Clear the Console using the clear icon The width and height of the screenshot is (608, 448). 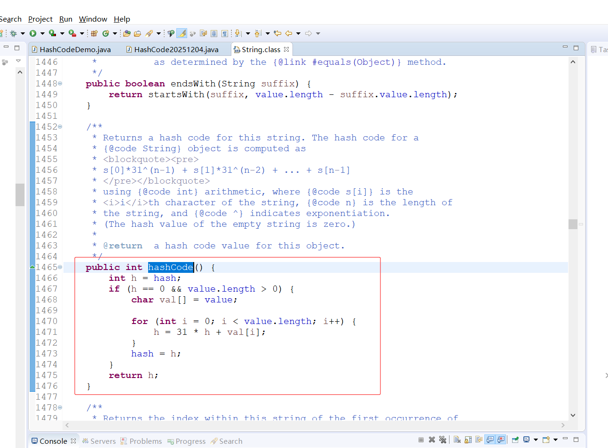(x=456, y=440)
